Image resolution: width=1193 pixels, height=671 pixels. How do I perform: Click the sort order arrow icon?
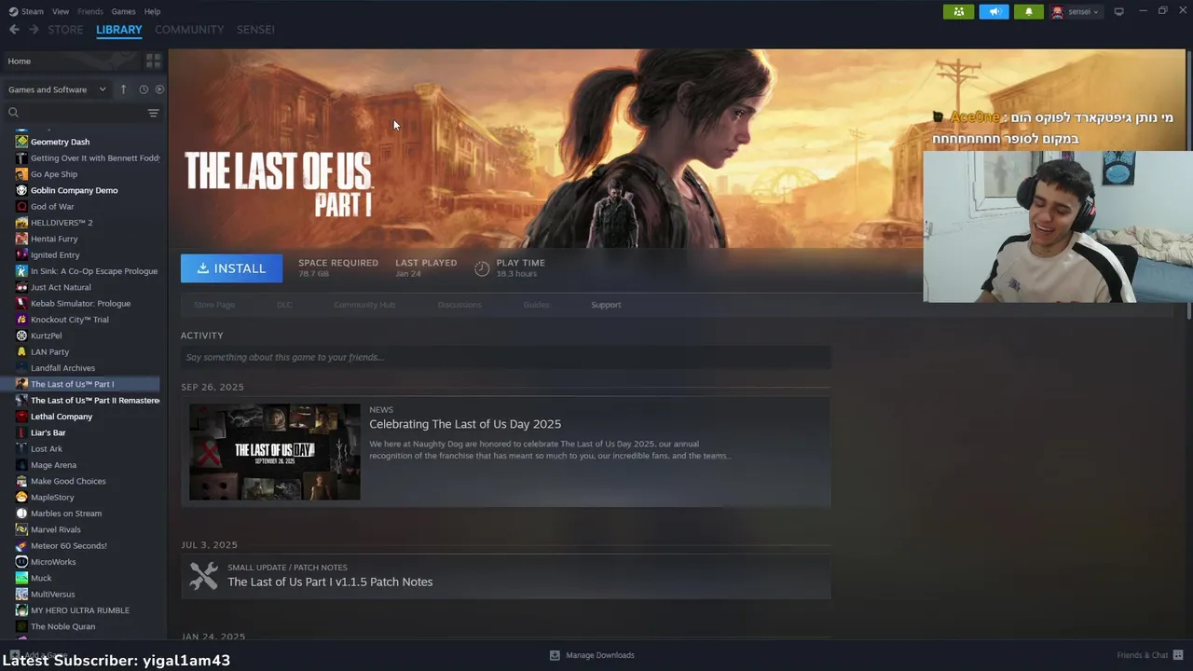pos(123,89)
